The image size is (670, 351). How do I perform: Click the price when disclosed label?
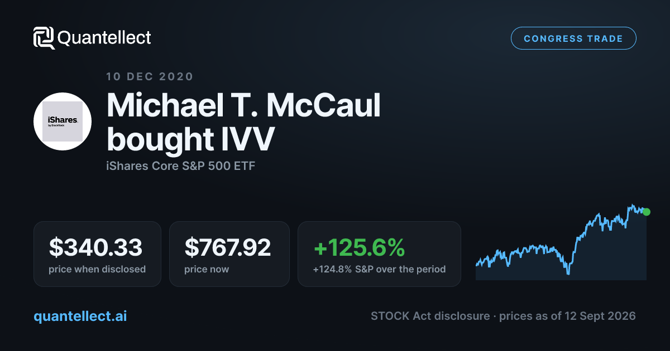coord(97,269)
